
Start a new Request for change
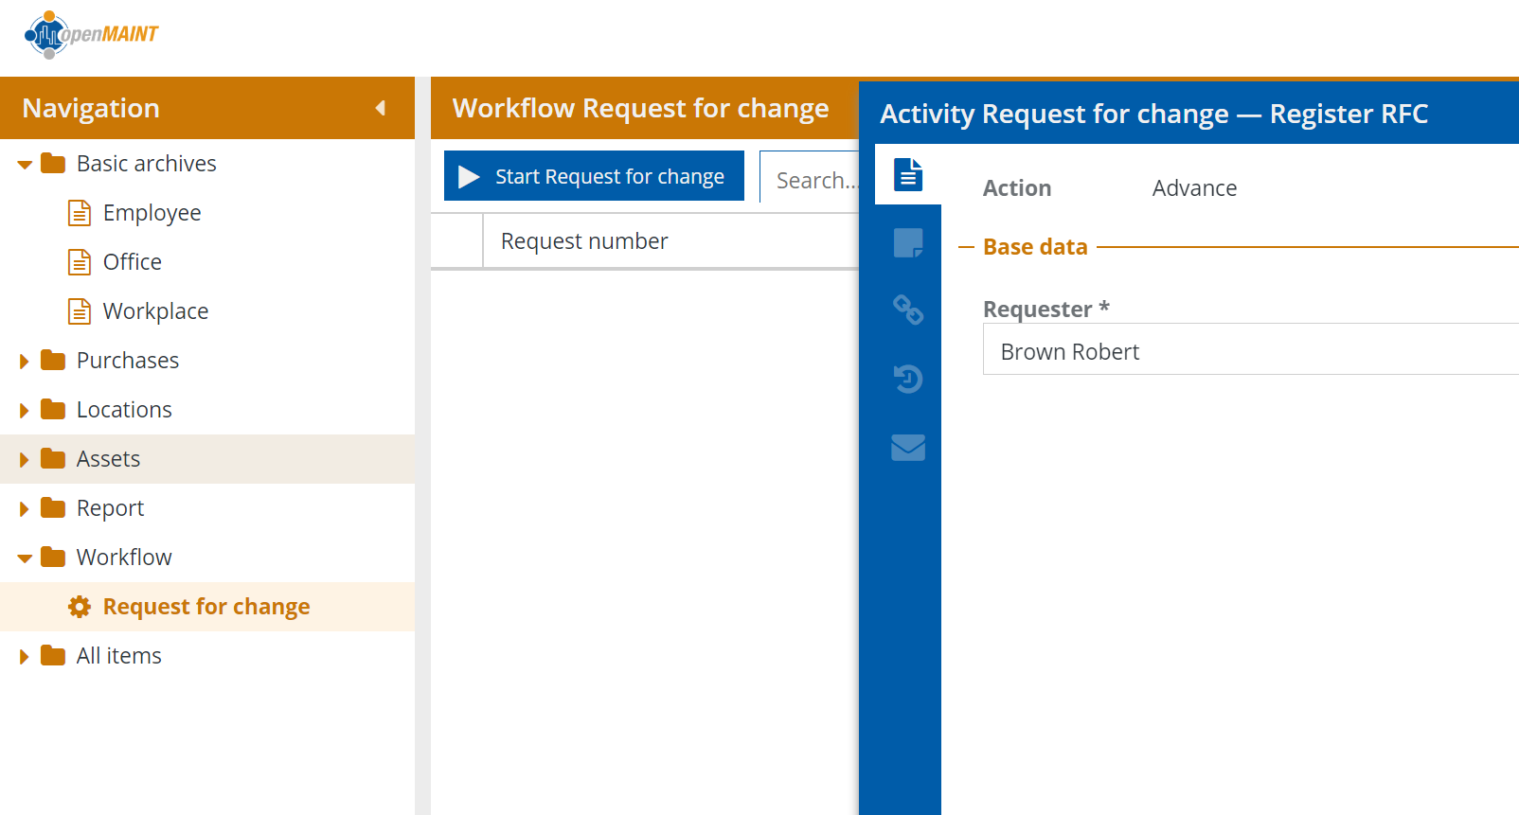[594, 176]
